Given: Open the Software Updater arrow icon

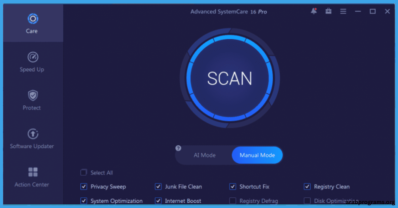Looking at the screenshot, I should pyautogui.click(x=33, y=134).
